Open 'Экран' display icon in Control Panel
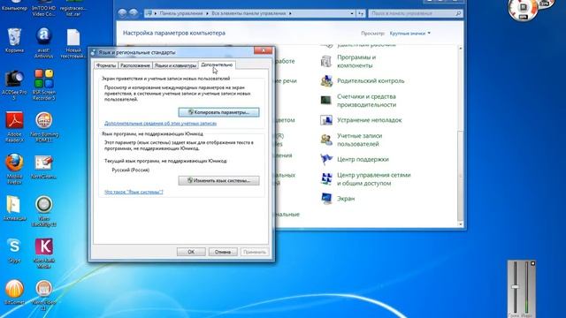566x318 pixels. [x=326, y=198]
